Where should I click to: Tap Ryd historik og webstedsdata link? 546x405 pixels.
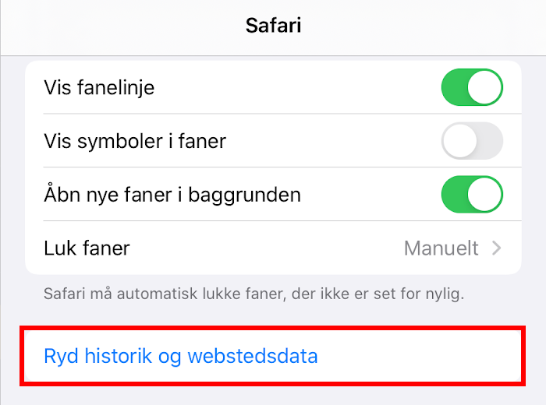181,357
